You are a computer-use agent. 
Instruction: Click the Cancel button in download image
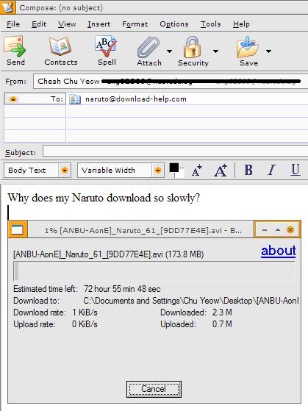click(x=154, y=389)
